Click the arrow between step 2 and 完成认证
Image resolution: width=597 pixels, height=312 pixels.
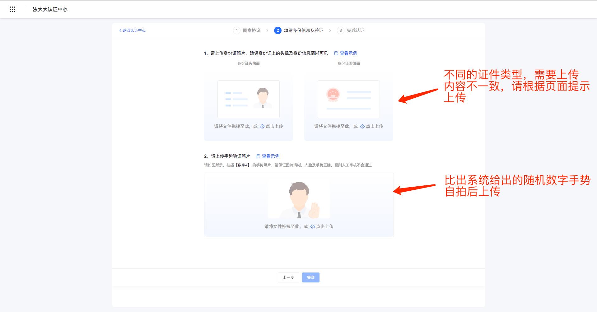coord(331,30)
